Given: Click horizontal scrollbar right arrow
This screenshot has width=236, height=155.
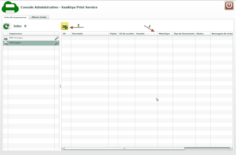Looking at the screenshot, I should click(x=231, y=149).
